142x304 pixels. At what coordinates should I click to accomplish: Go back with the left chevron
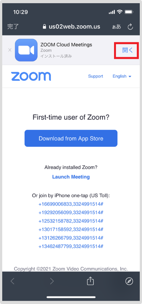point(12,281)
